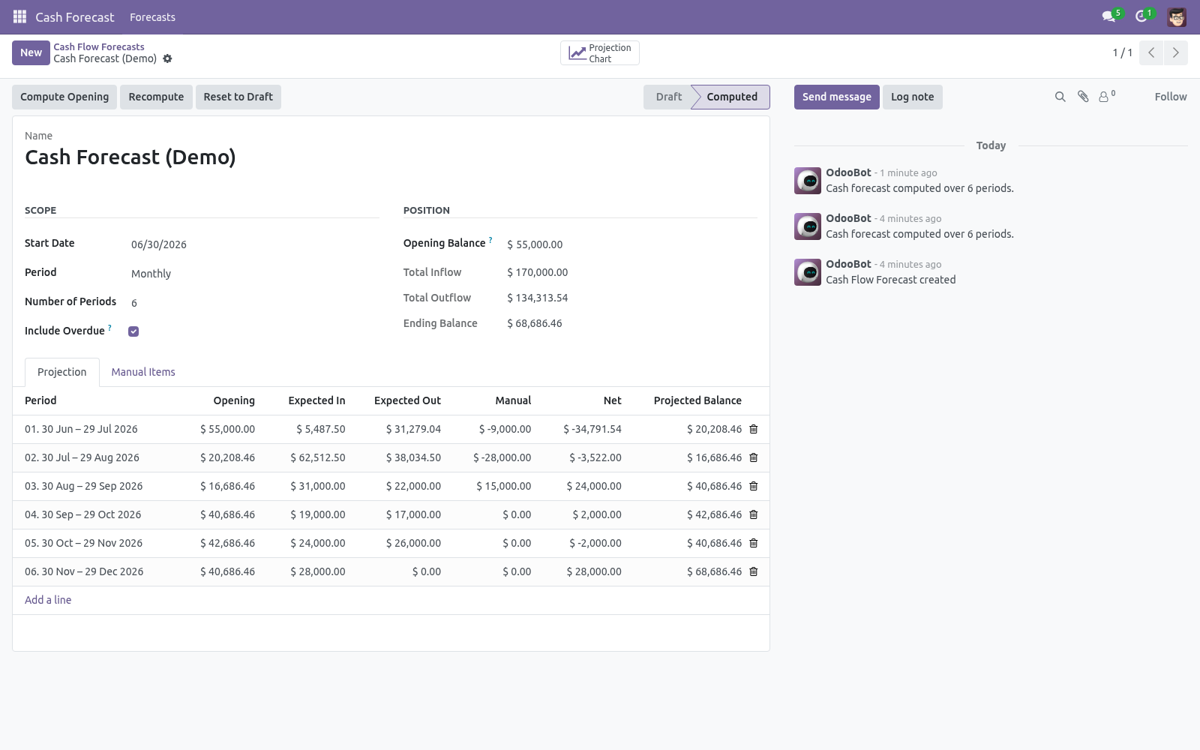Image resolution: width=1200 pixels, height=750 pixels.
Task: Click Compute Opening button
Action: (64, 97)
